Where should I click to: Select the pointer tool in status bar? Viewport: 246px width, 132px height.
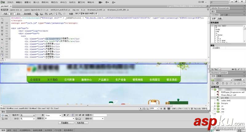pos(141,108)
